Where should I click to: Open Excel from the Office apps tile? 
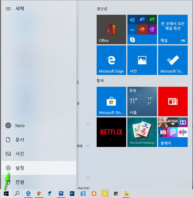point(152,19)
